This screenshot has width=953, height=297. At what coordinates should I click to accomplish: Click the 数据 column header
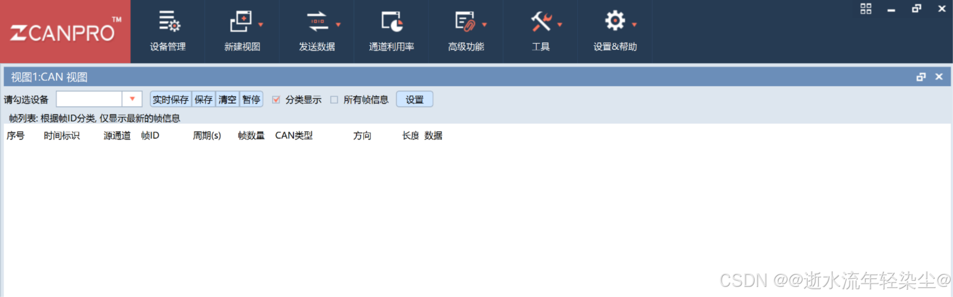(x=433, y=135)
